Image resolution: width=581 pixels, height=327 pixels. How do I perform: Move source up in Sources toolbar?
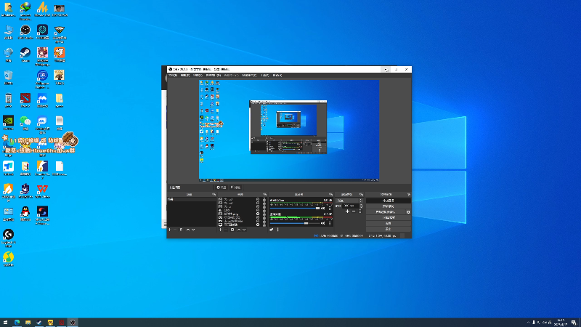click(x=239, y=230)
